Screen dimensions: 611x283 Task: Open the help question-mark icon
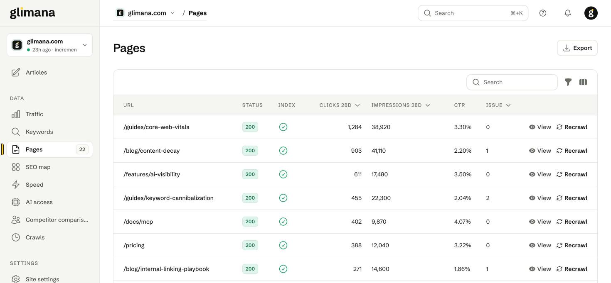(x=543, y=13)
